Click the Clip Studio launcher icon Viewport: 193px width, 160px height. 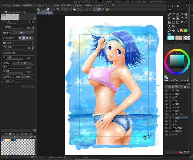pos(39,9)
